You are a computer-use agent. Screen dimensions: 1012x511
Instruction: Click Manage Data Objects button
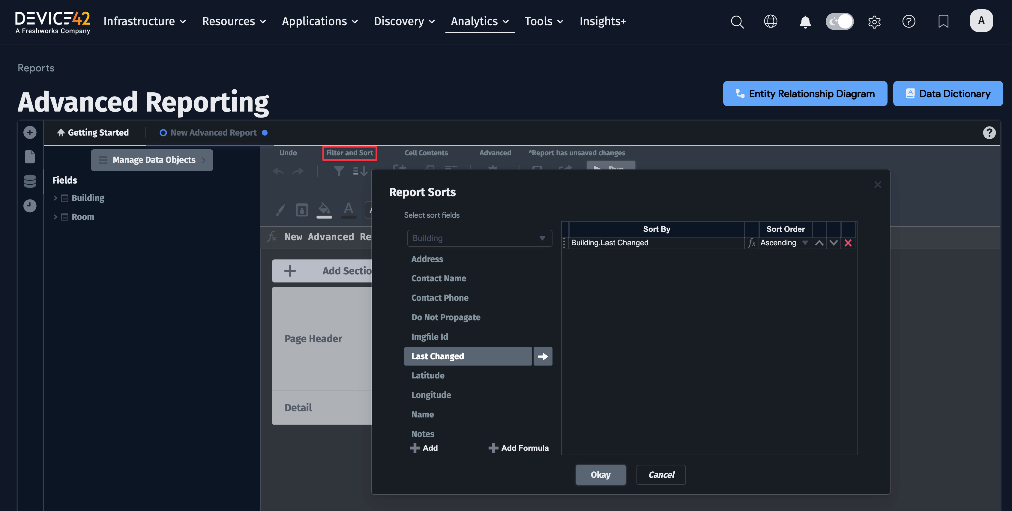[x=152, y=160]
